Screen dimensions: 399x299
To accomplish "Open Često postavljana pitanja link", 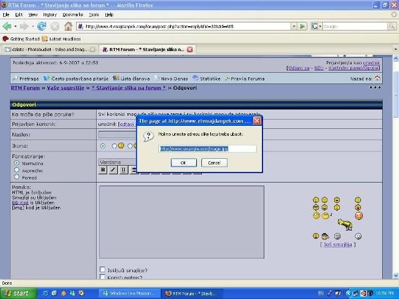I will [76, 78].
